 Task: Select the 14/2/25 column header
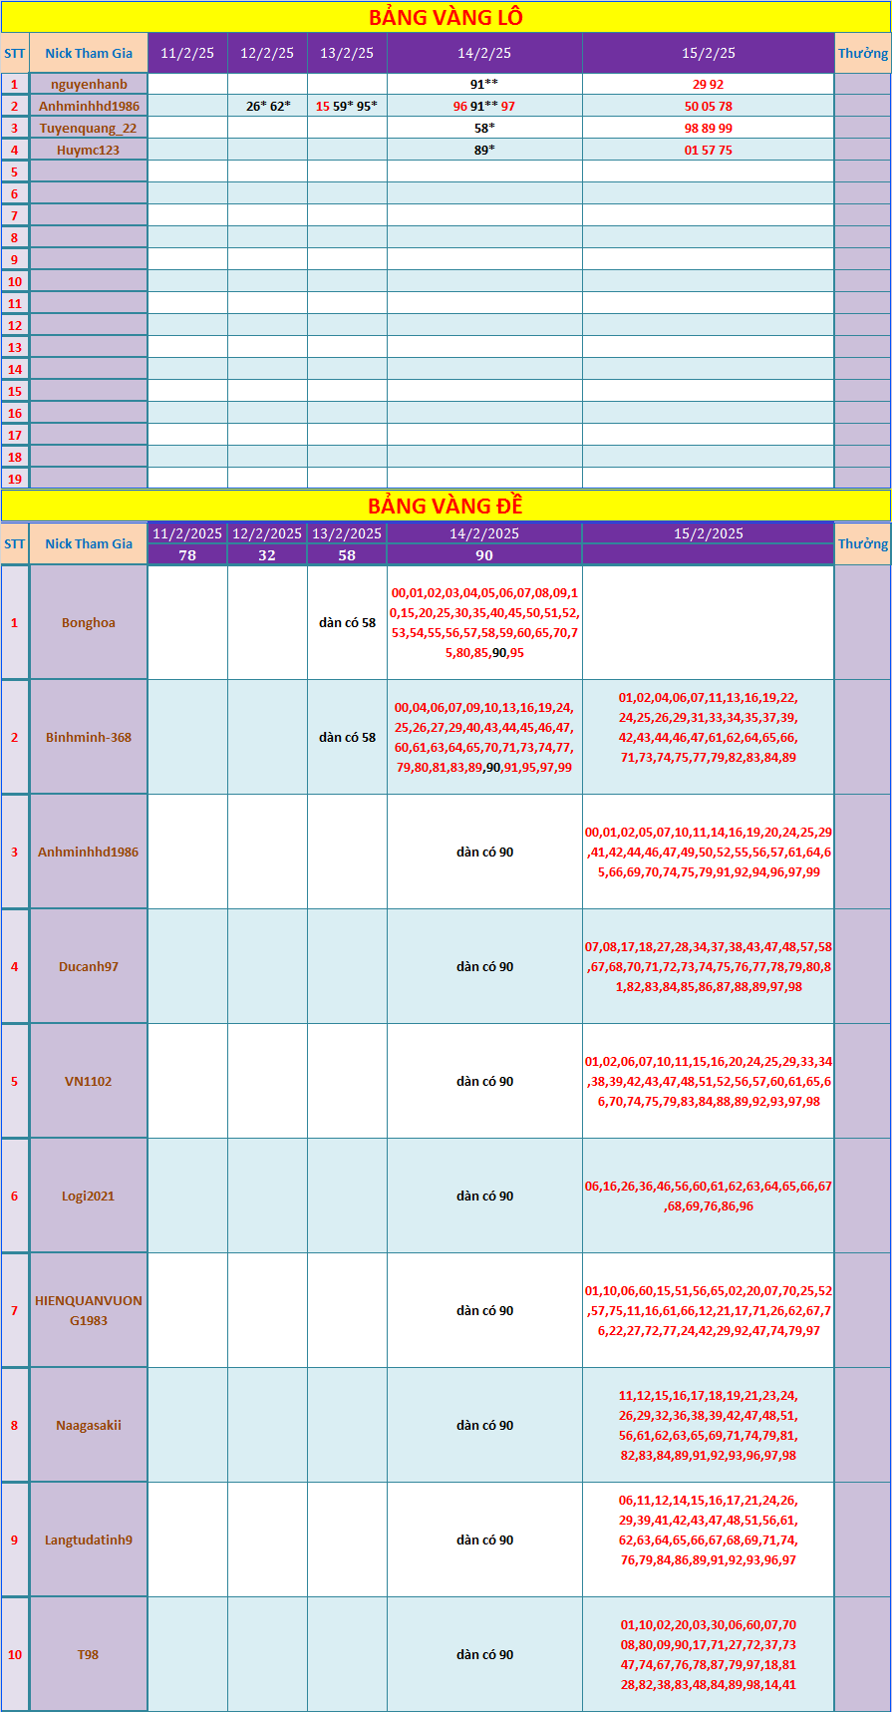[484, 53]
